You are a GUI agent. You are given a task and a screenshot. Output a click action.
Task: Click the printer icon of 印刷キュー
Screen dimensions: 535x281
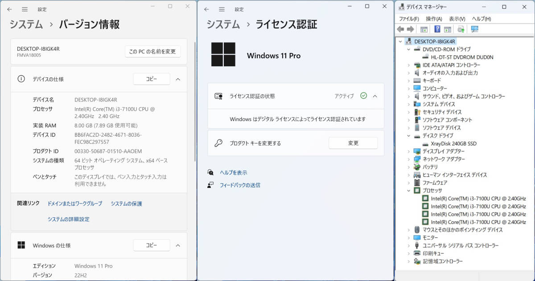click(x=417, y=253)
